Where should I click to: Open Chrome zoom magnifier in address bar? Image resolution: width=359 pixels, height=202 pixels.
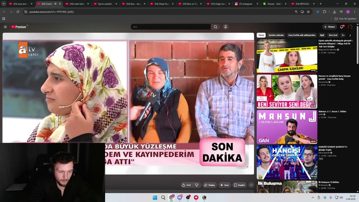296,12
